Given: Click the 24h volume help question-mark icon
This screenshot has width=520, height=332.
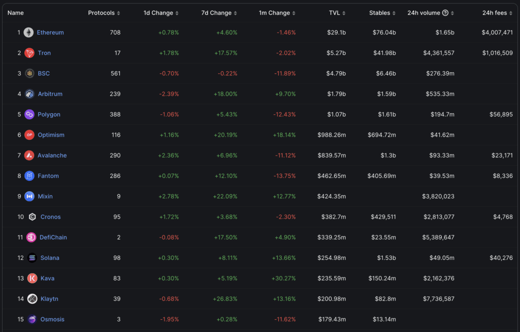Looking at the screenshot, I should click(445, 13).
